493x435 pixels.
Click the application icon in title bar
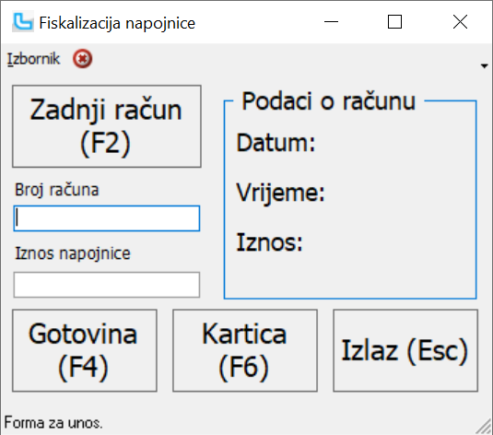coord(23,22)
